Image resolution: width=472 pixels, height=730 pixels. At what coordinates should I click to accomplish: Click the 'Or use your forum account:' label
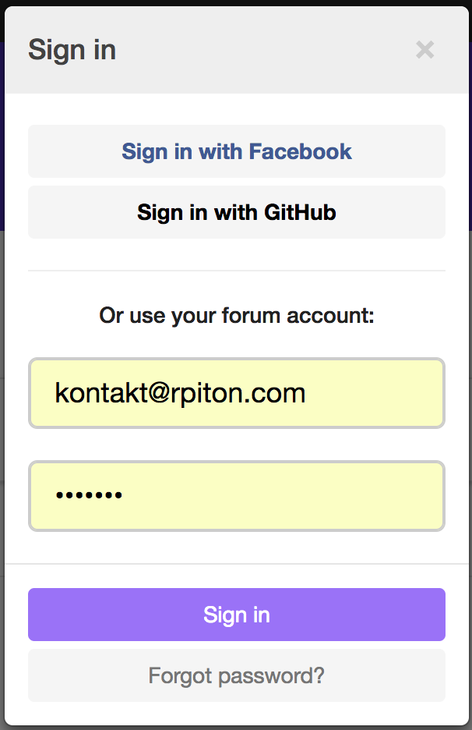click(237, 316)
